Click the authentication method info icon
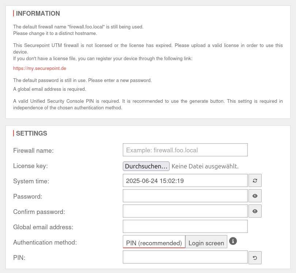 [233, 241]
